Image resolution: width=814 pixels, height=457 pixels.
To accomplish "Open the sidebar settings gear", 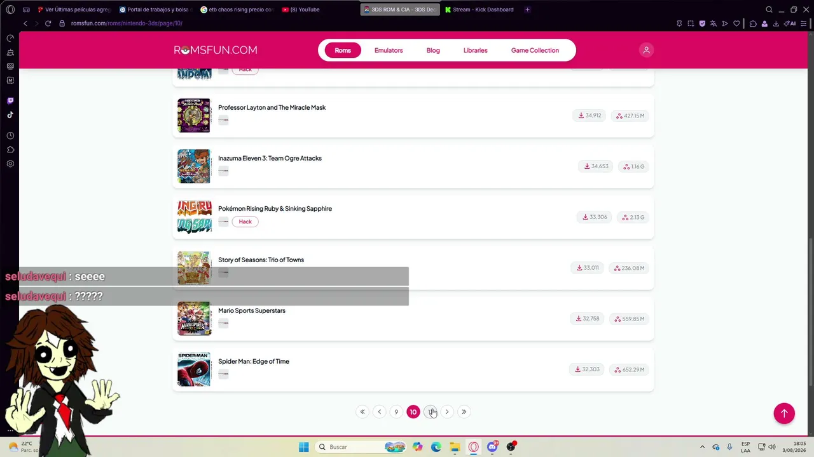I will (10, 164).
